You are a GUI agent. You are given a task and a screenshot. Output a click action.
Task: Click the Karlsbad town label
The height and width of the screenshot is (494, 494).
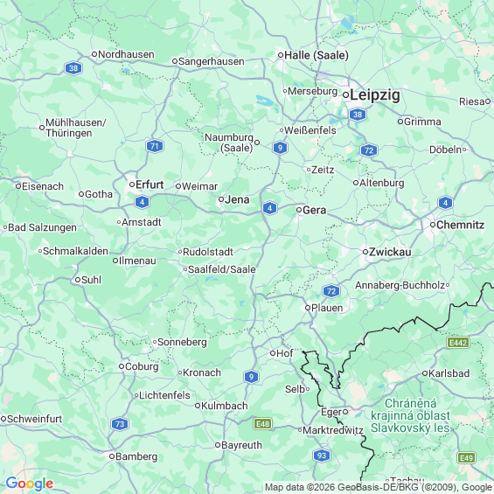tap(449, 373)
